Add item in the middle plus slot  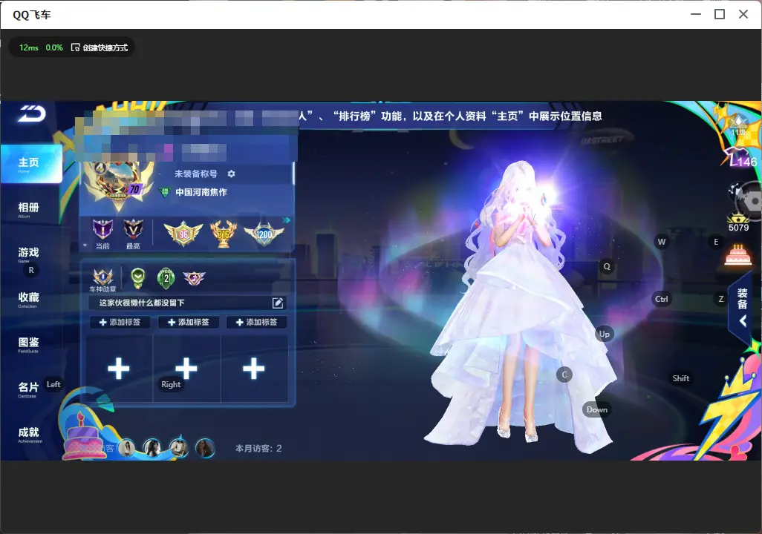(x=186, y=369)
